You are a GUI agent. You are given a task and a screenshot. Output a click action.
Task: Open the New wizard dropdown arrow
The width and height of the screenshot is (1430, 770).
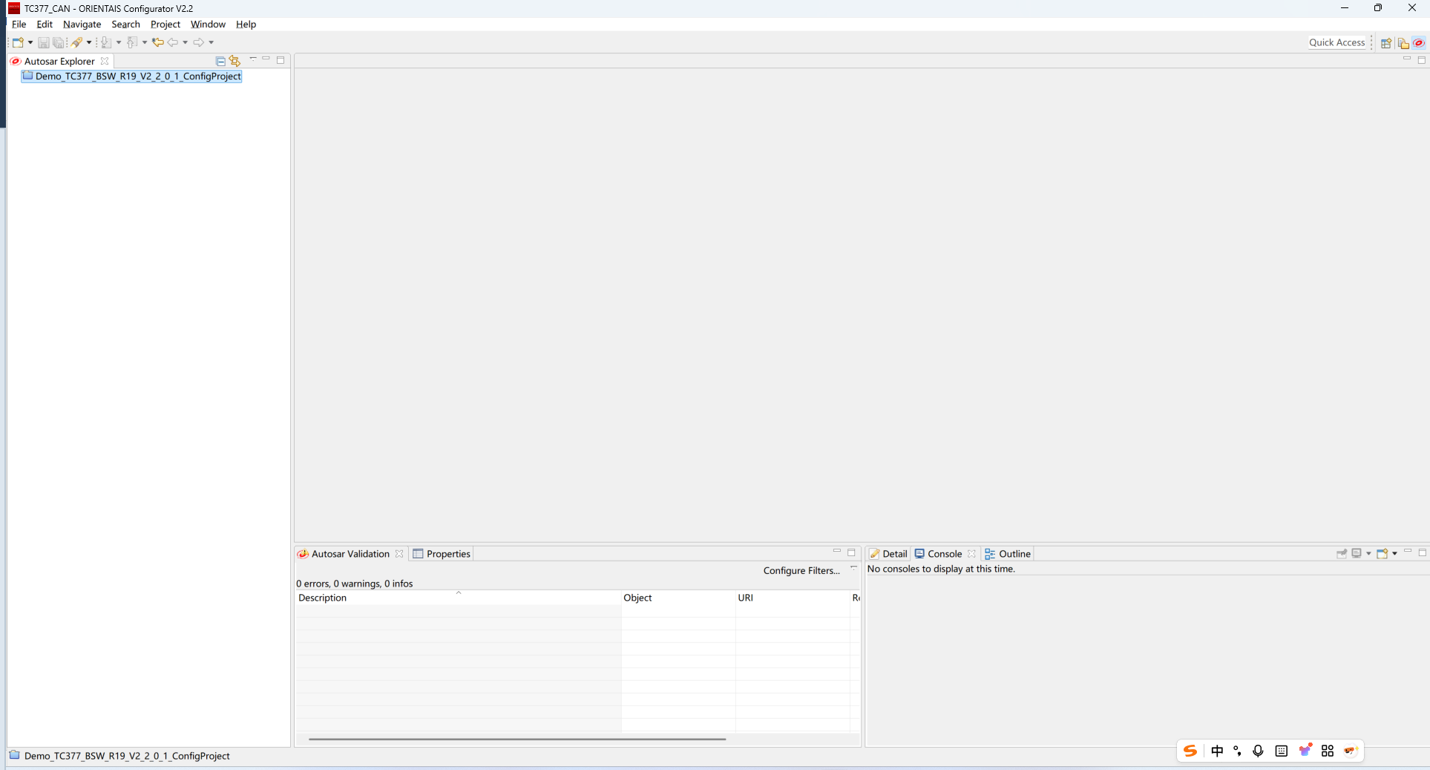click(30, 42)
